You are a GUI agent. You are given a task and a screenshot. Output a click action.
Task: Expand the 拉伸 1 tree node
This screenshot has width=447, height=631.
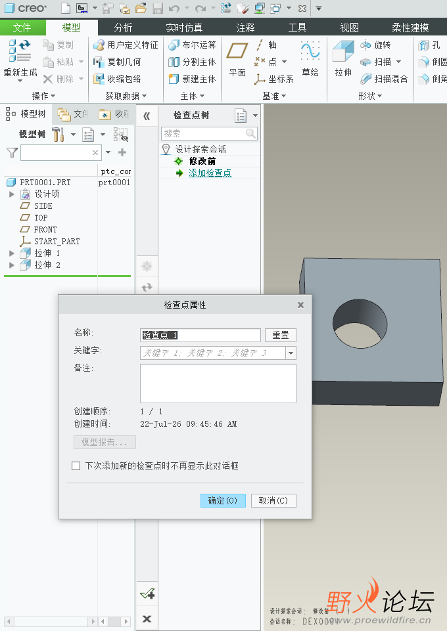click(x=12, y=253)
